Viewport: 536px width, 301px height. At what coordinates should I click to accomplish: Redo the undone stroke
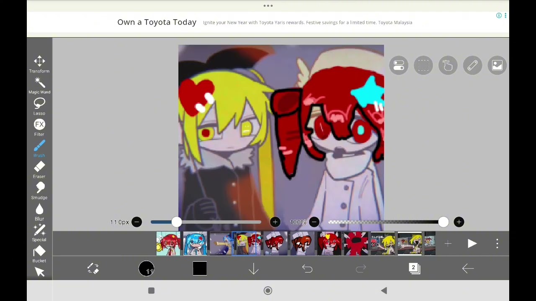361,268
